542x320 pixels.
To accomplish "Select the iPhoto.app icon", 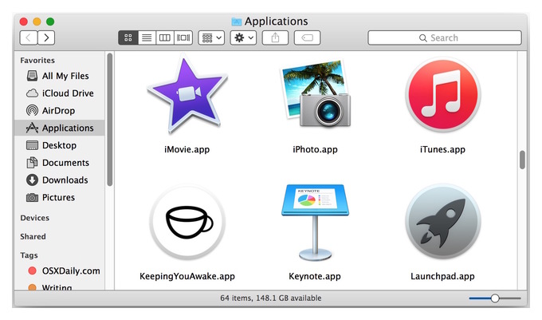I will (x=315, y=93).
